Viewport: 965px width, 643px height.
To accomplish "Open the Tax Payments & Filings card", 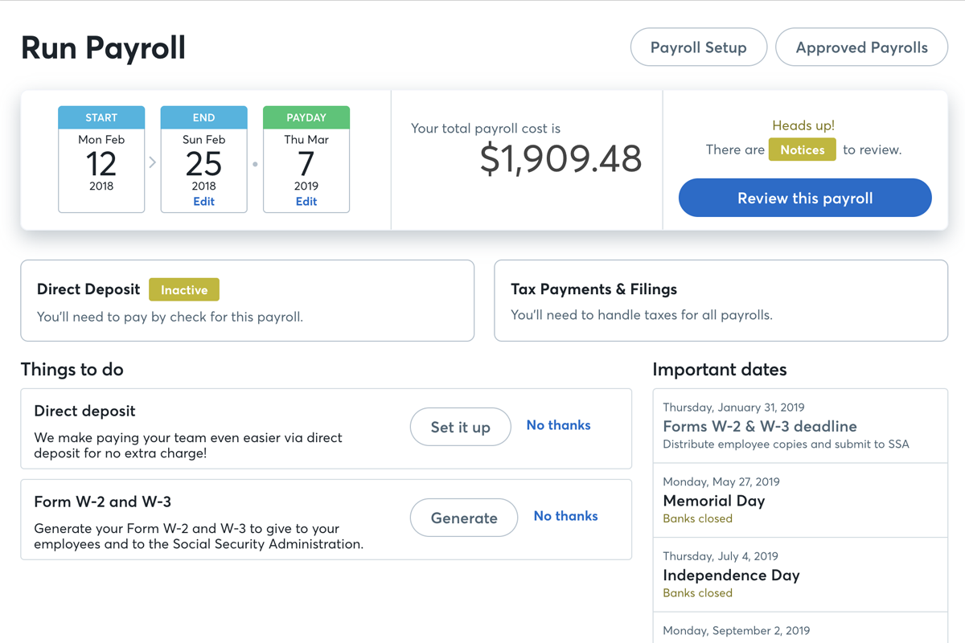I will [x=721, y=301].
